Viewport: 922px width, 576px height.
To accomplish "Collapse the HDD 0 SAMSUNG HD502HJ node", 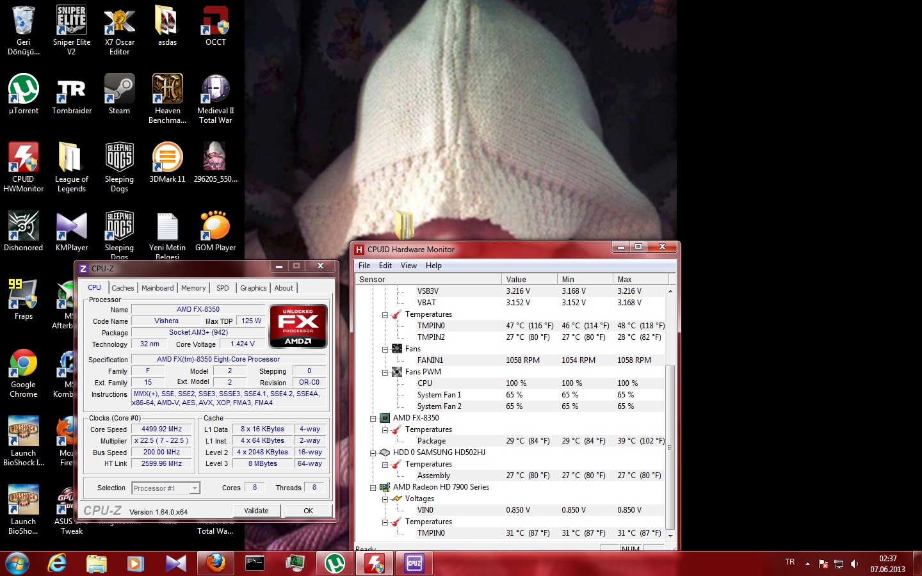I will pos(373,452).
